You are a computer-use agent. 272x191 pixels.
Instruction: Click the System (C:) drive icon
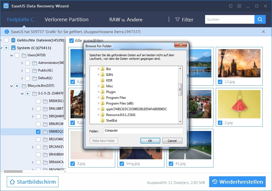click(x=13, y=48)
